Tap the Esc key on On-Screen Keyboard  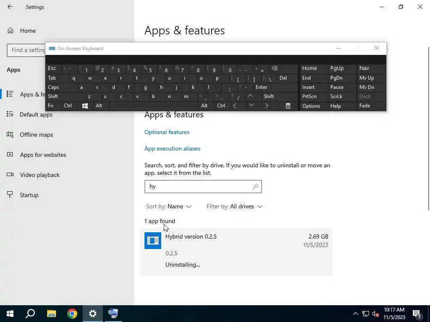[53, 68]
